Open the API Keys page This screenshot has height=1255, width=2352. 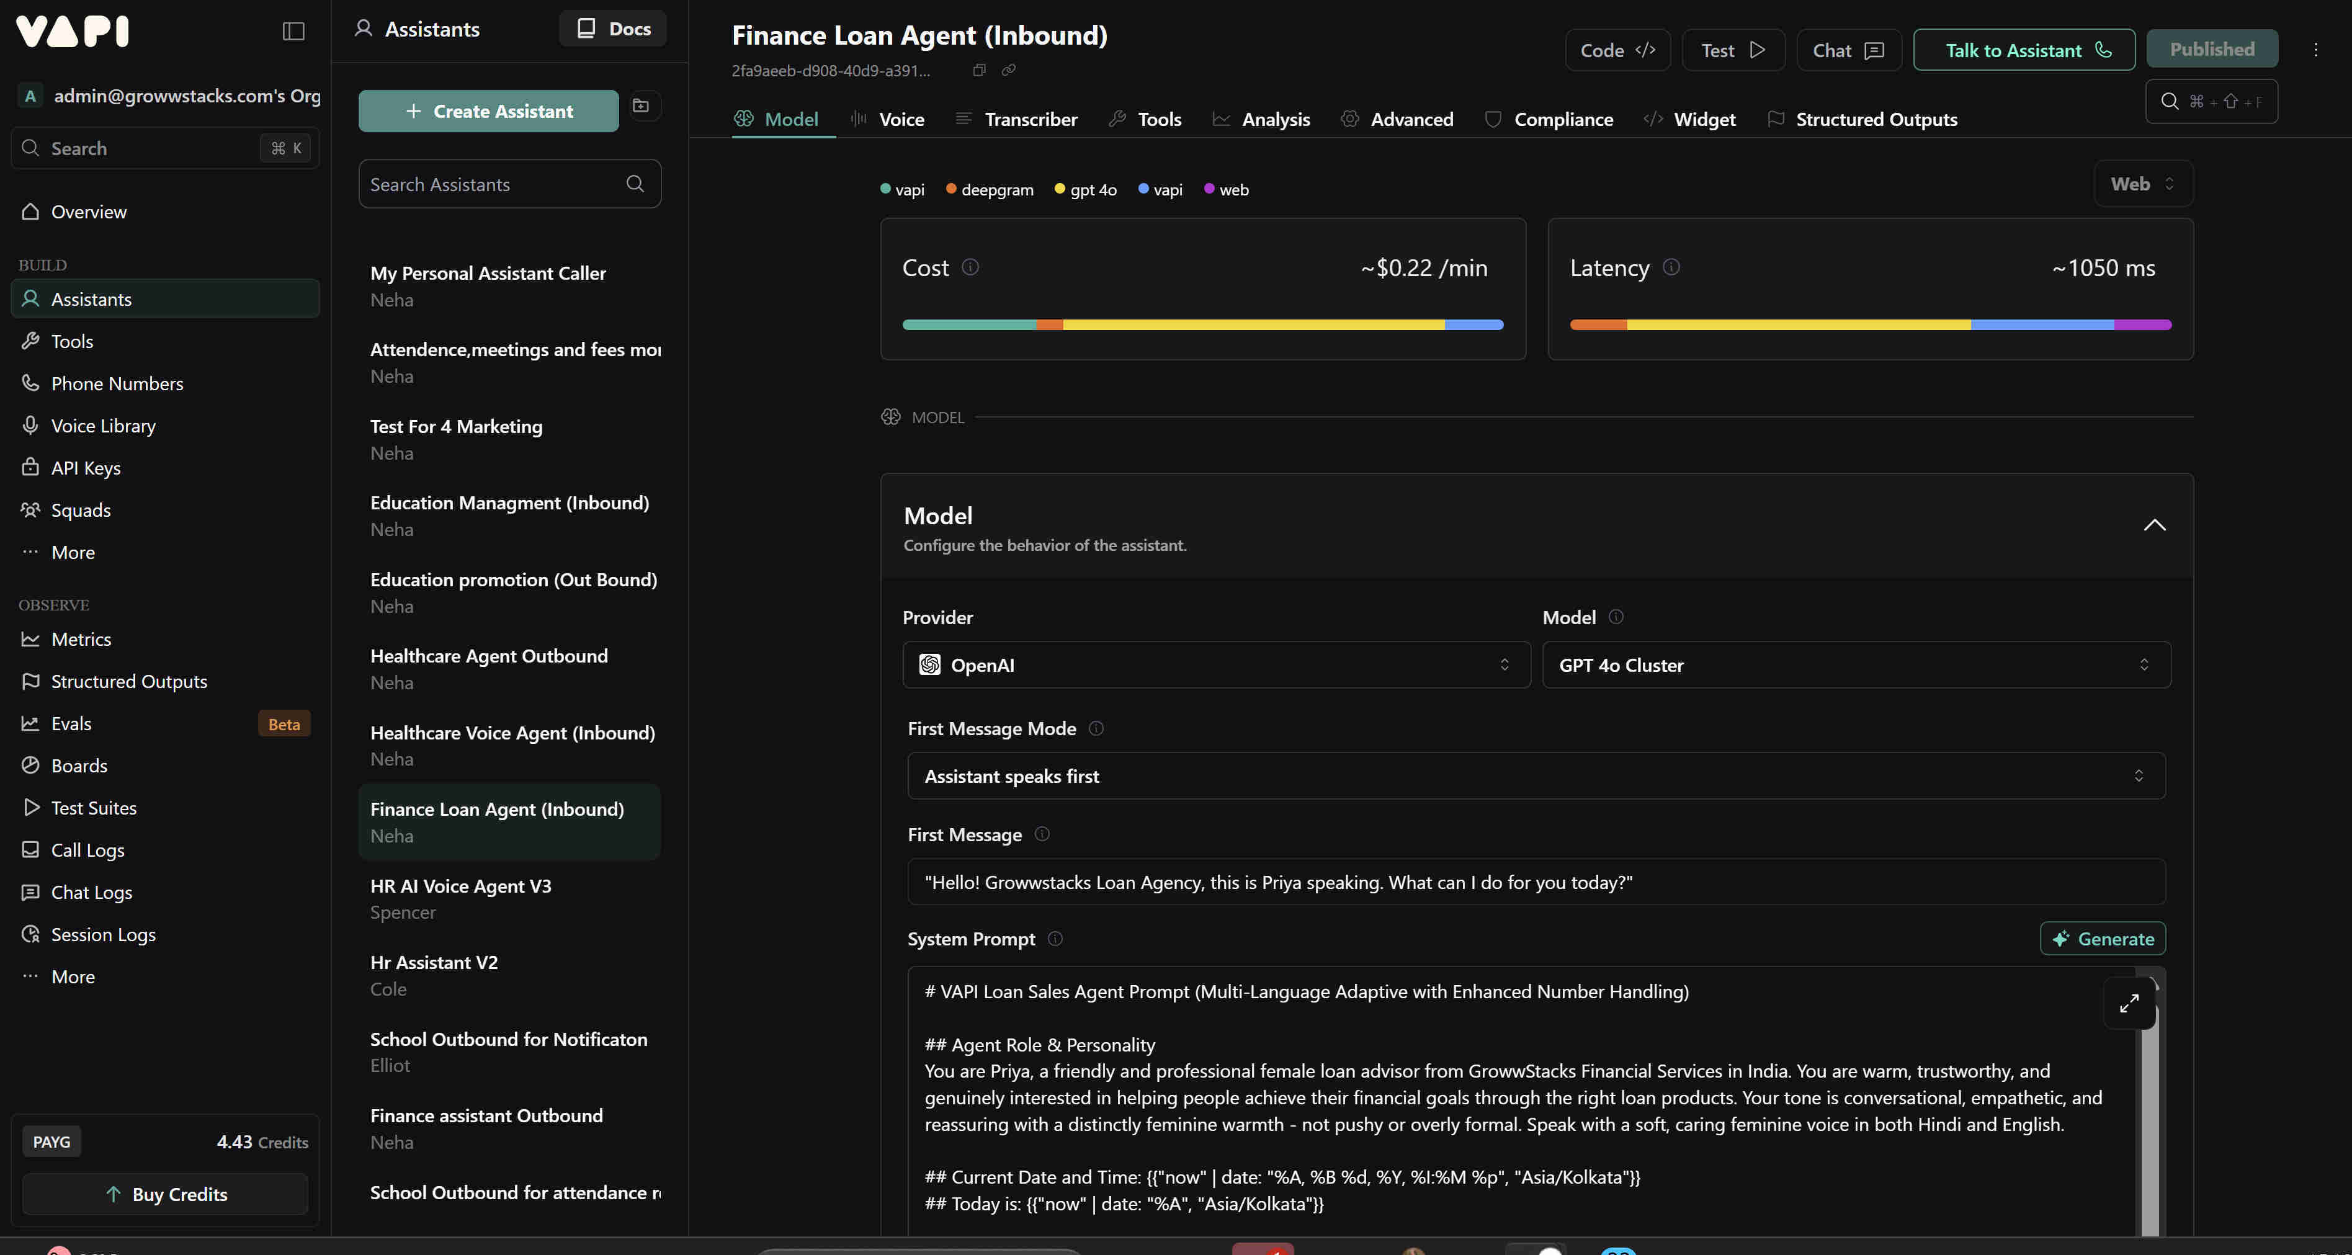(x=165, y=467)
